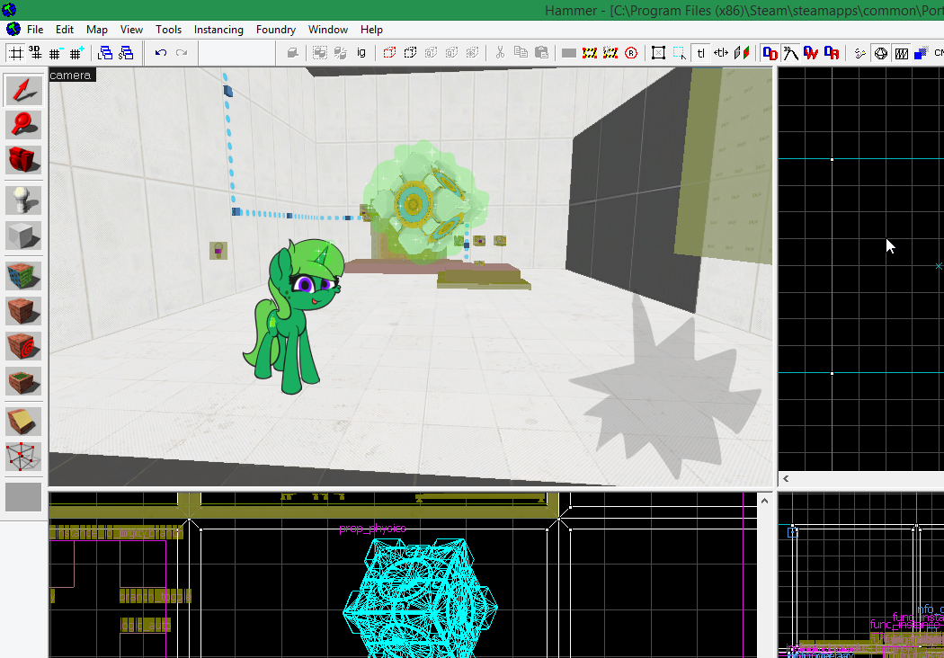Image resolution: width=944 pixels, height=658 pixels.
Task: Click the 2D view scrollbar up arrow
Action: [764, 501]
